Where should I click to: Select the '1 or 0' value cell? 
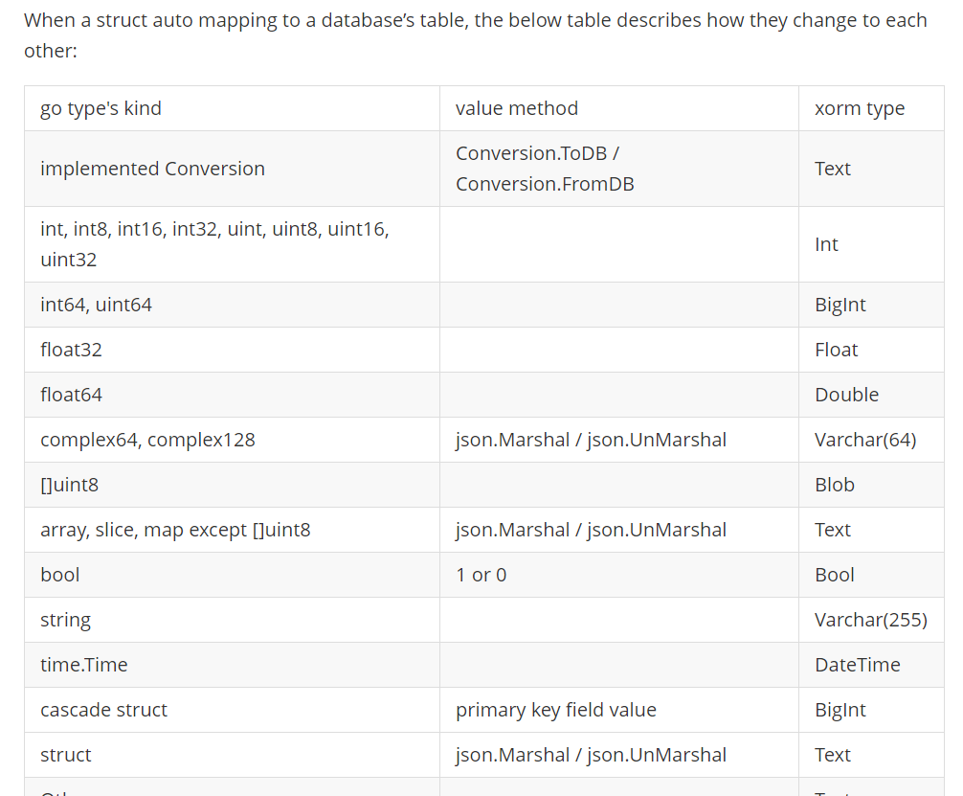click(481, 575)
